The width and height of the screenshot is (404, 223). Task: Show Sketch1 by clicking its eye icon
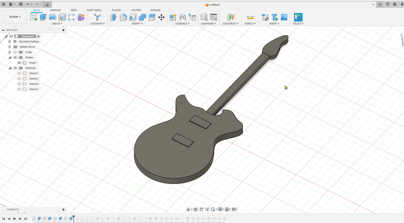tap(20, 74)
